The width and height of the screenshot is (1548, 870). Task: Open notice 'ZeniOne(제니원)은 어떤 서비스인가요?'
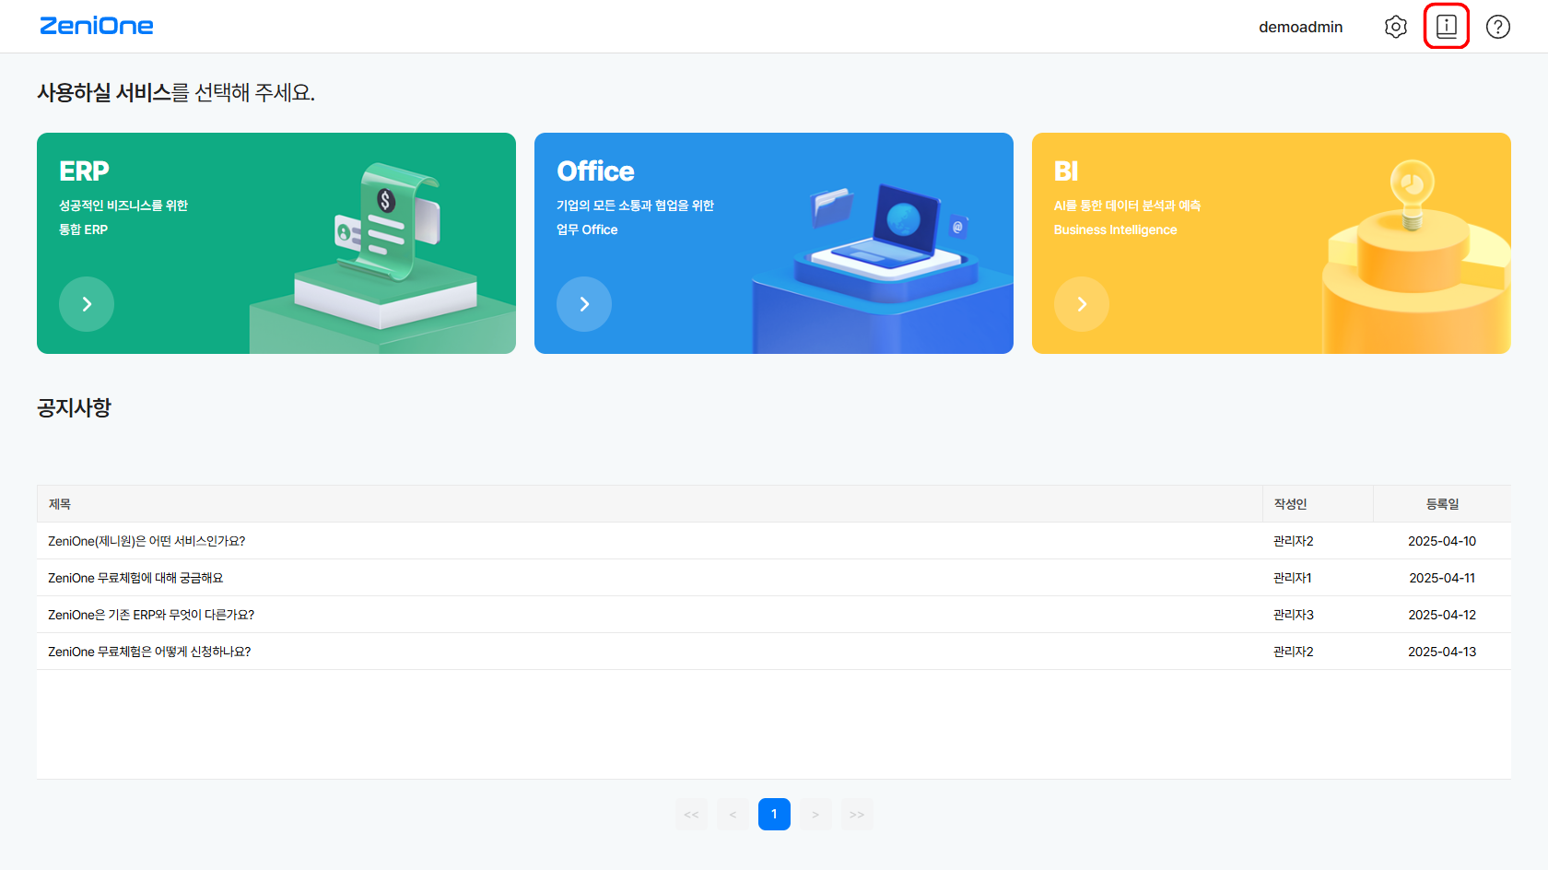point(147,541)
